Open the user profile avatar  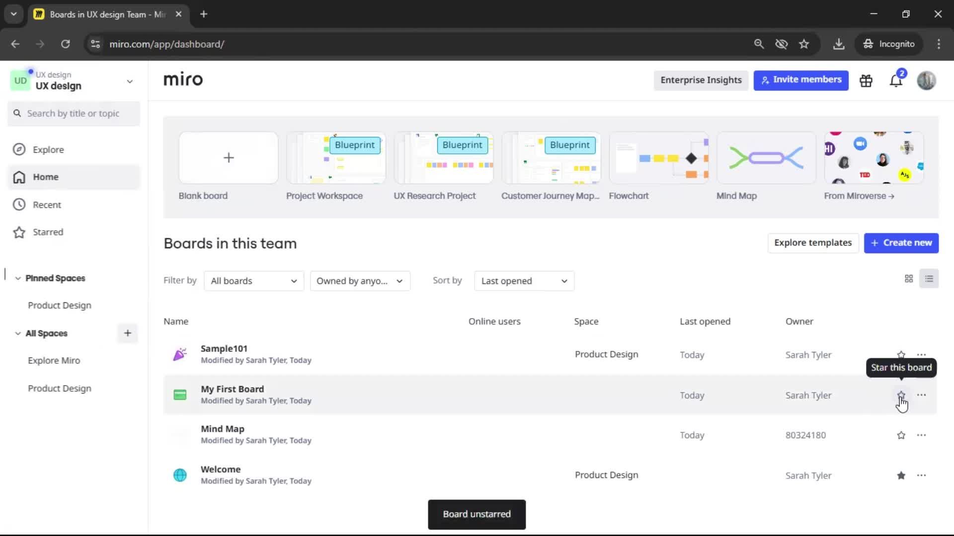click(926, 80)
